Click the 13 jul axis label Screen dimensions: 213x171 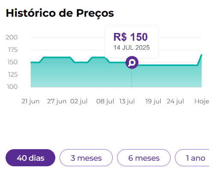(127, 101)
